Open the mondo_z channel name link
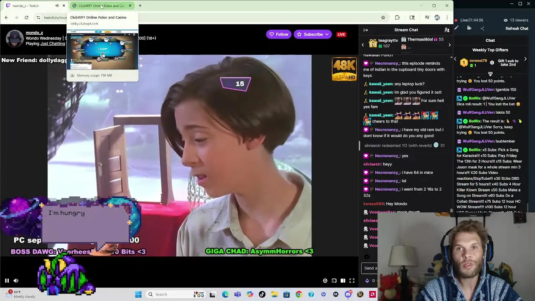 tap(34, 33)
